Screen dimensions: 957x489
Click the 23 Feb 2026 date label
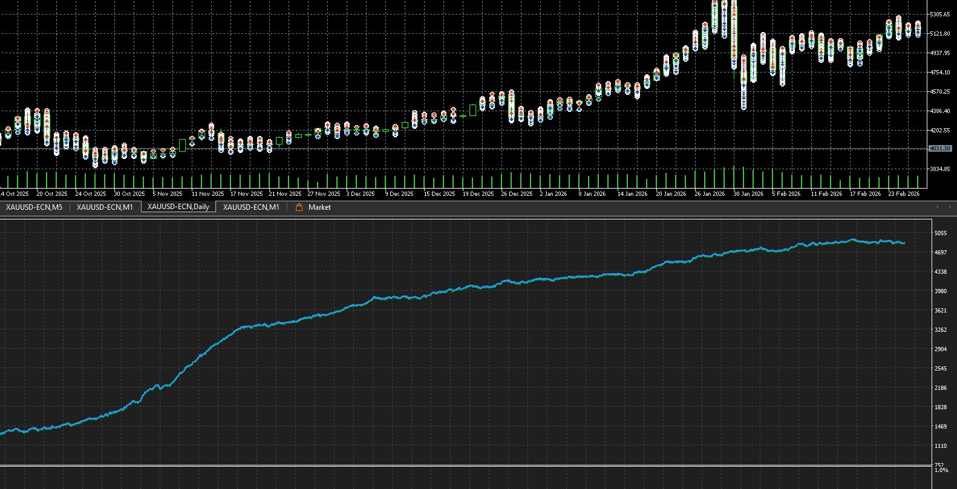(x=904, y=194)
